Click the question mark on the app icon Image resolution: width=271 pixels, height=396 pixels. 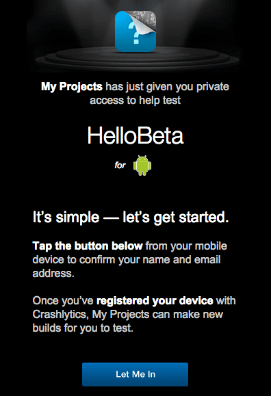coord(135,33)
